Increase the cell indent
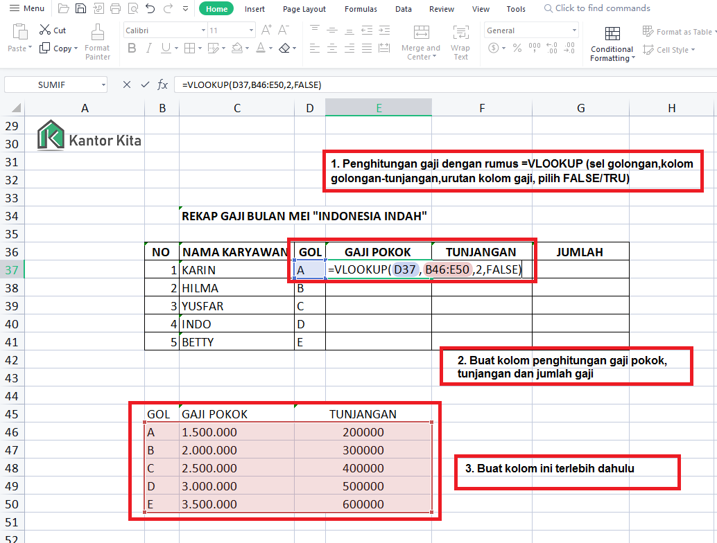The height and width of the screenshot is (543, 717). click(x=384, y=30)
